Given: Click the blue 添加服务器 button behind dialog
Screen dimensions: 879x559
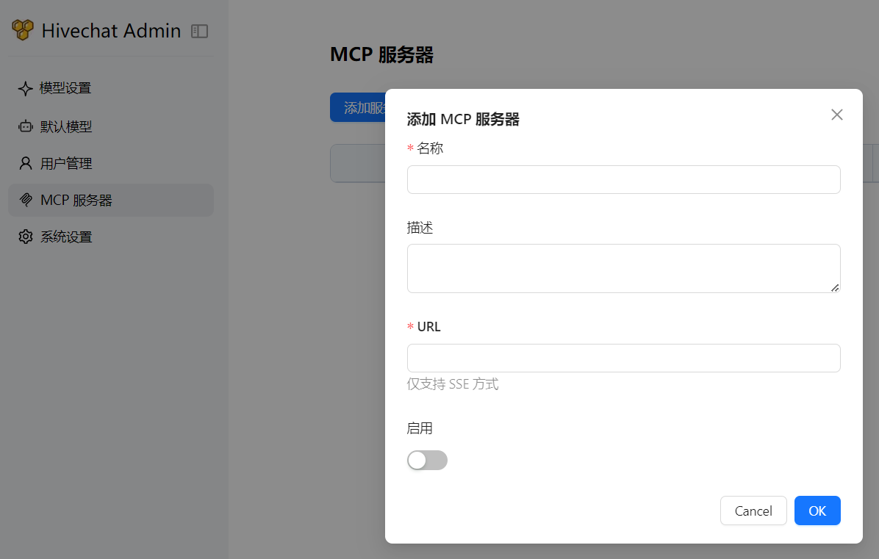Looking at the screenshot, I should (x=358, y=107).
